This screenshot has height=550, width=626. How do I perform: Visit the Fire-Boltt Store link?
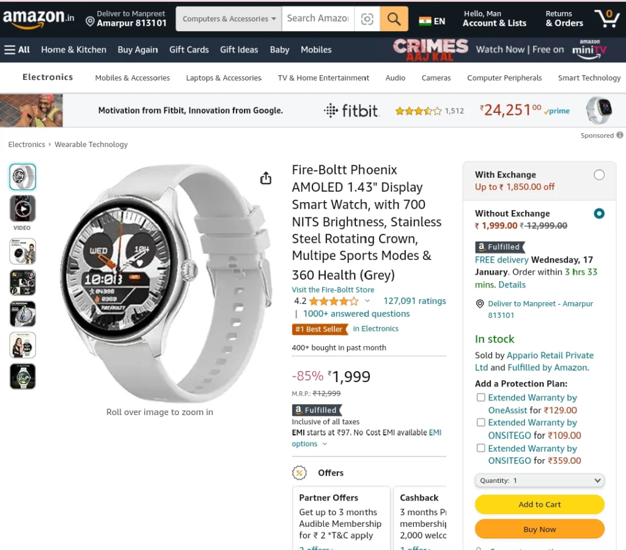coord(333,290)
